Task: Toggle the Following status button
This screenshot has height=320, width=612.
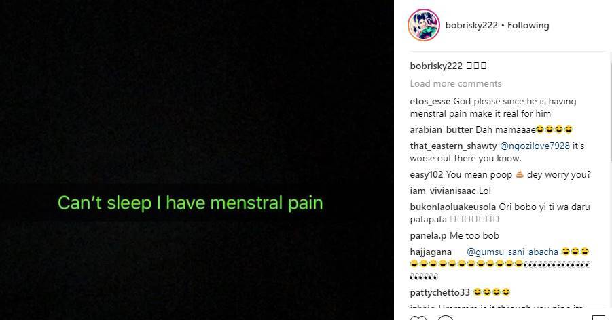Action: click(x=528, y=25)
